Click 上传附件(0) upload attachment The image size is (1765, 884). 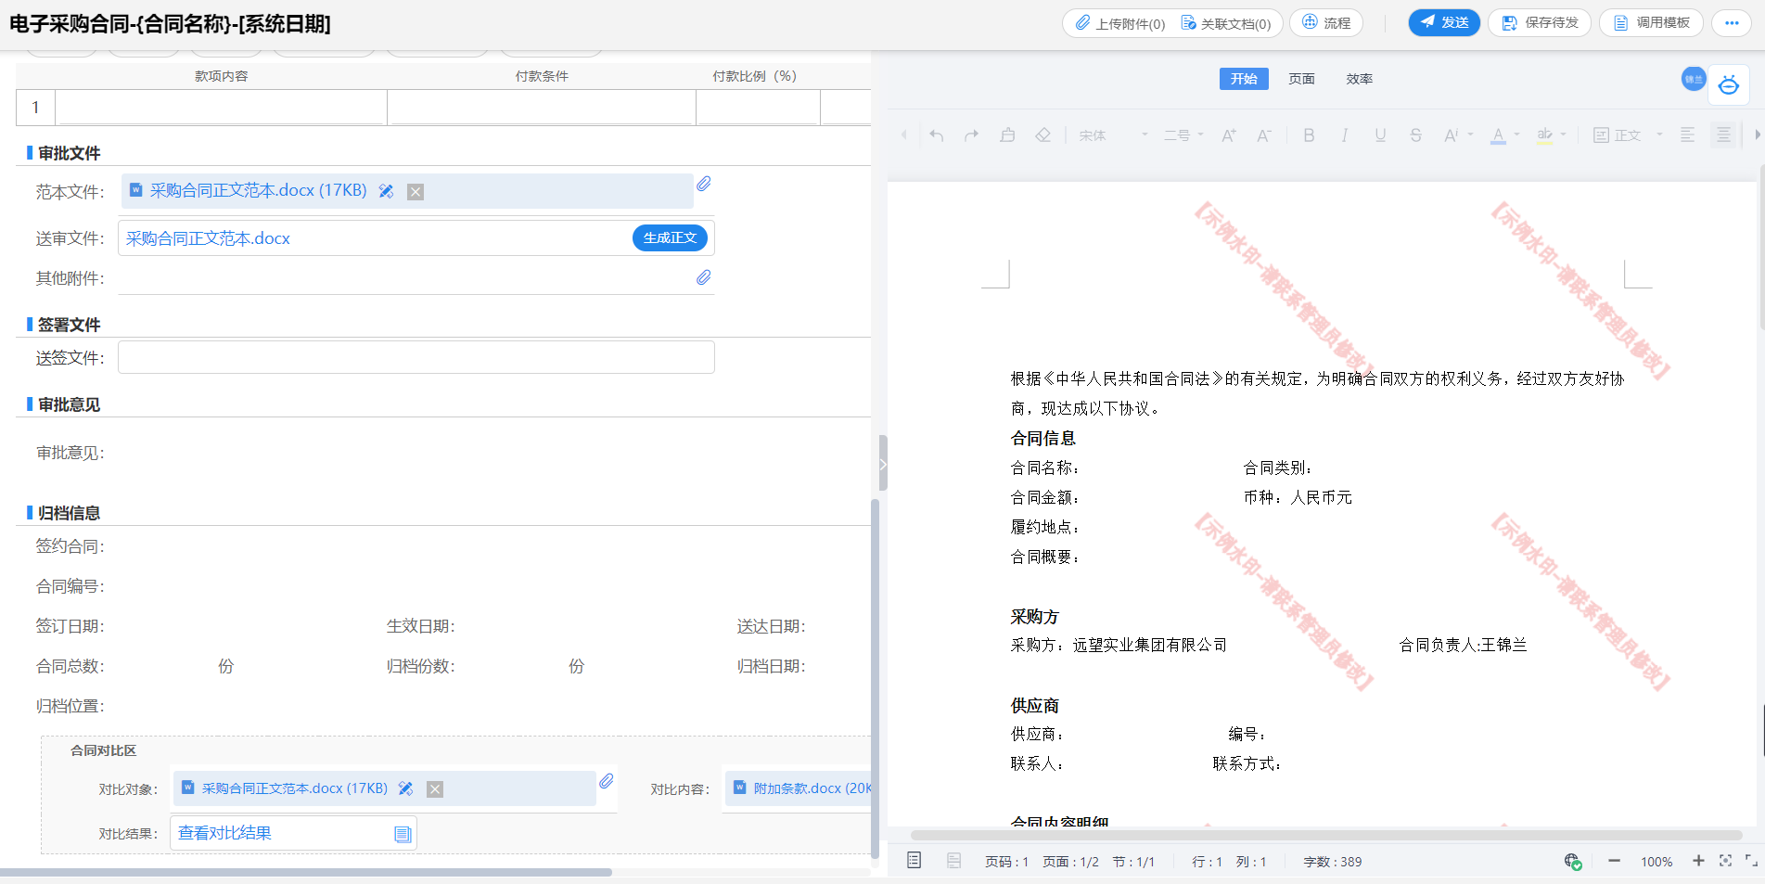click(x=1120, y=23)
